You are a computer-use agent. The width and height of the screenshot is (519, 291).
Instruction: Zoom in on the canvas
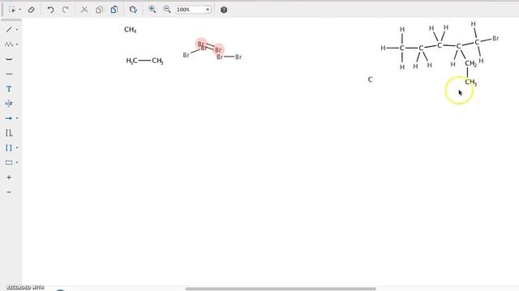[152, 10]
